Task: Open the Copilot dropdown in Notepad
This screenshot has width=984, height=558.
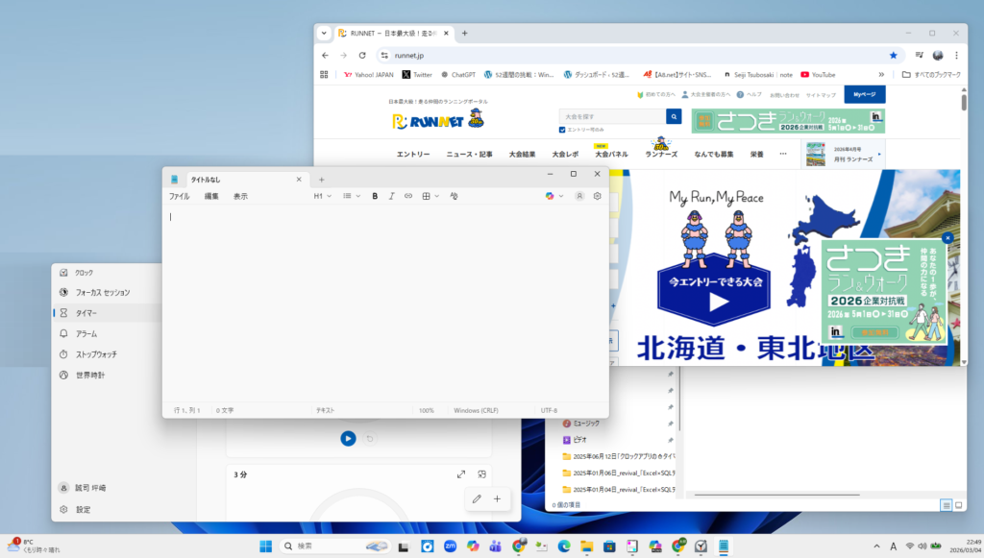Action: pyautogui.click(x=554, y=196)
